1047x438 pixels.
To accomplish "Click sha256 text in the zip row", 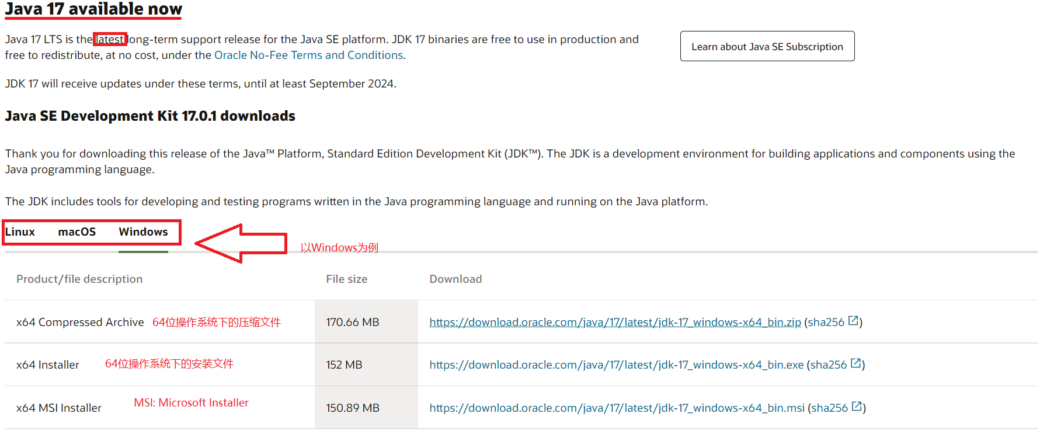I will tap(826, 322).
